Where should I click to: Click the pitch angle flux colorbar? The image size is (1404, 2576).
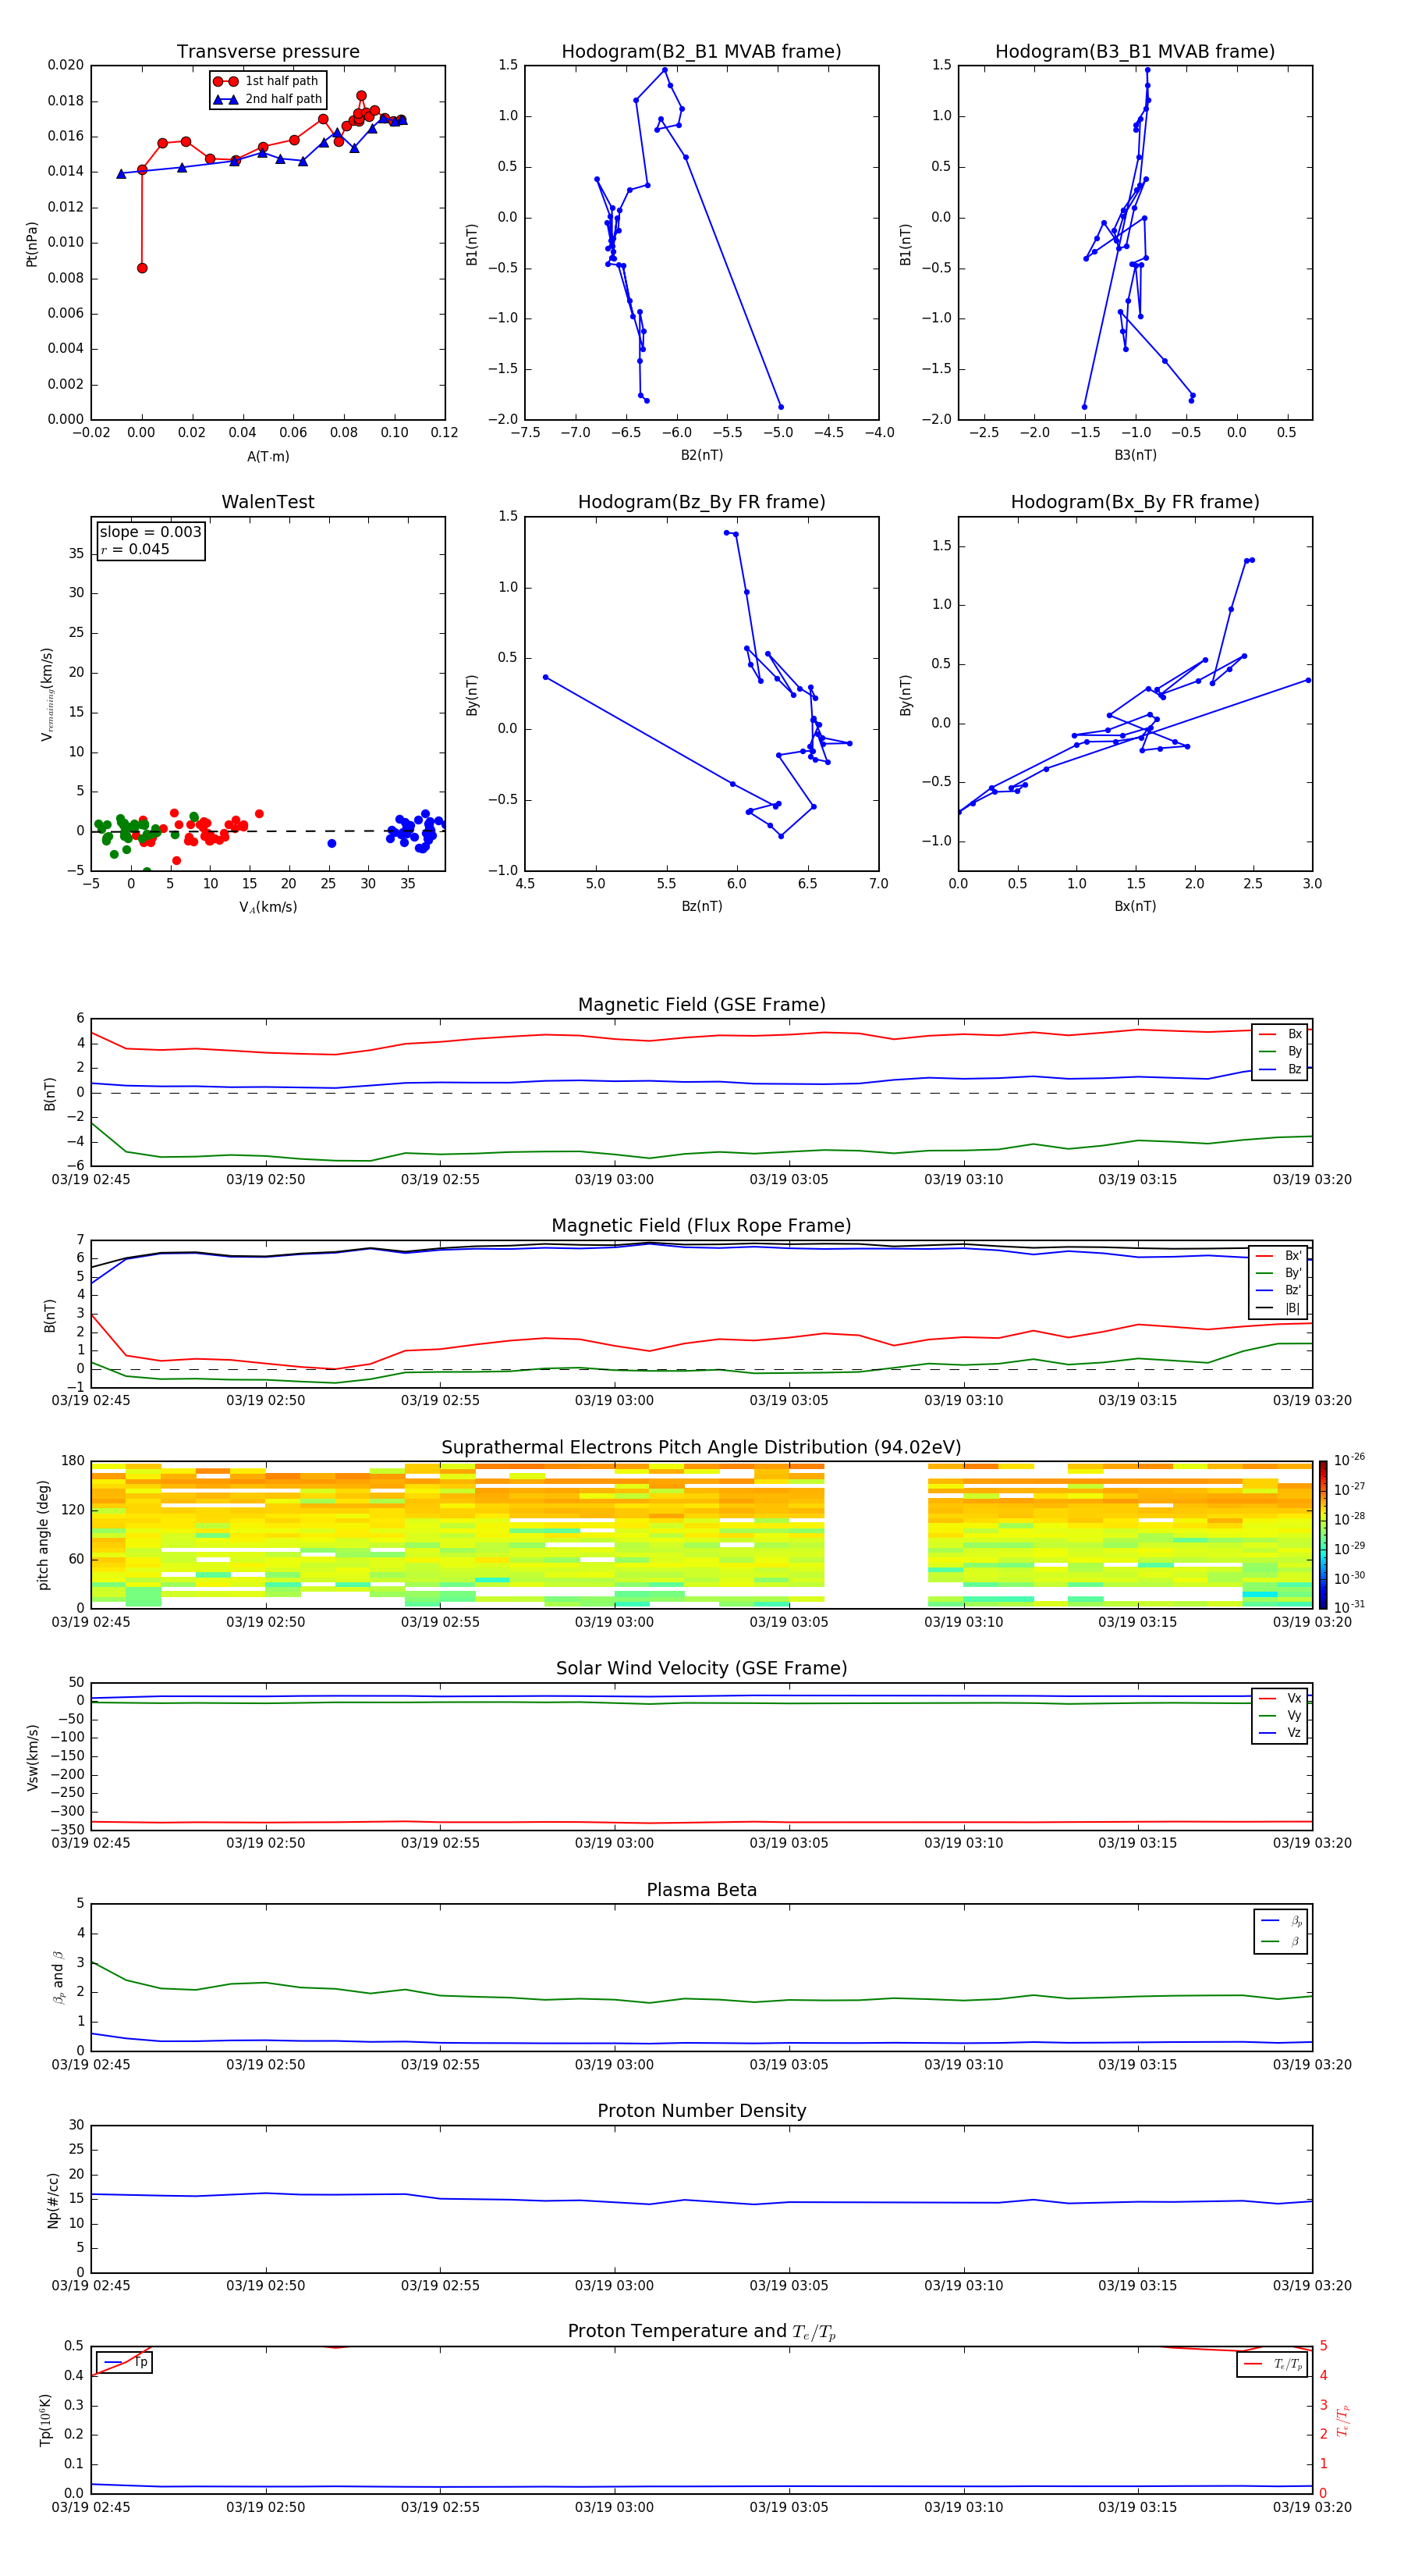click(x=1323, y=1534)
